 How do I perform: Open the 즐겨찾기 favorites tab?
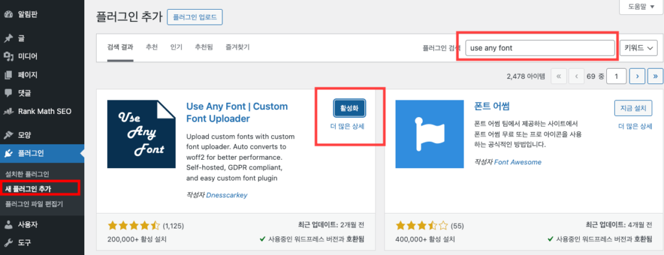237,47
